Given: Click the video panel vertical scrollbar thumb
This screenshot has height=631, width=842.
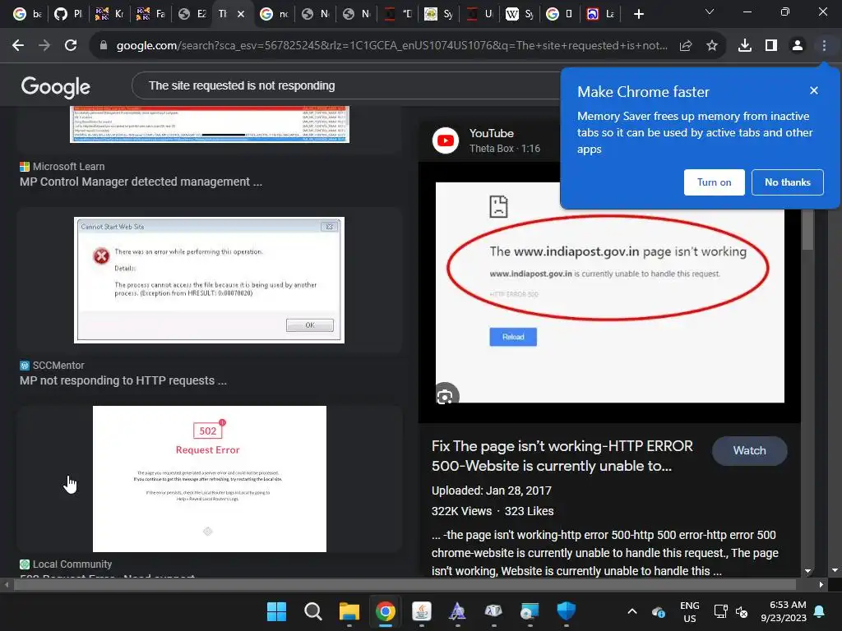Looking at the screenshot, I should click(807, 230).
